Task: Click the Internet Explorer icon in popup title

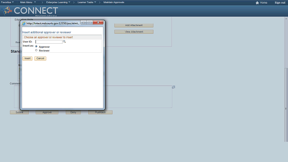Action: coord(24,23)
